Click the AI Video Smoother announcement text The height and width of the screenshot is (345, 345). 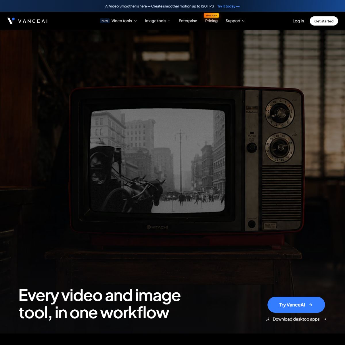coord(160,6)
